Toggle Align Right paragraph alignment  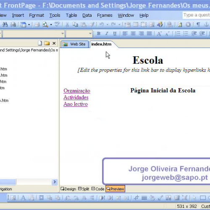141,34
